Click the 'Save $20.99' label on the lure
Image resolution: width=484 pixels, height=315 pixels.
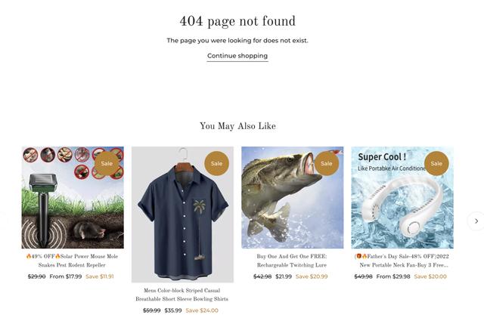(x=312, y=276)
